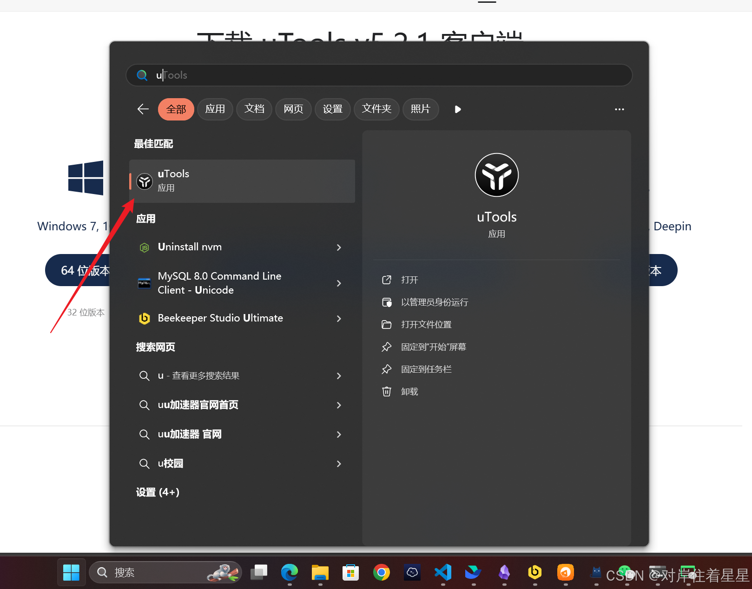The height and width of the screenshot is (589, 752).
Task: Click the 64 位版本 download button
Action: click(x=78, y=270)
